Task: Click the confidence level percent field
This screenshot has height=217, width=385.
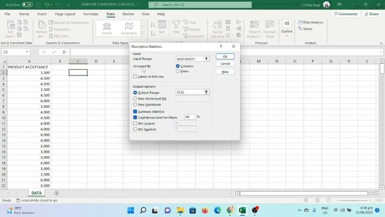Action: (190, 117)
